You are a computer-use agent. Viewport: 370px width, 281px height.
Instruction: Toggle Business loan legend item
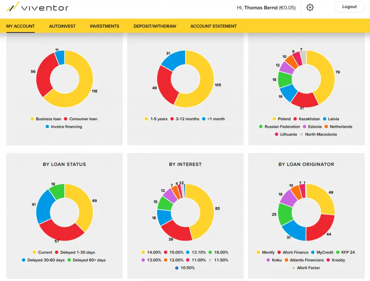[46, 119]
